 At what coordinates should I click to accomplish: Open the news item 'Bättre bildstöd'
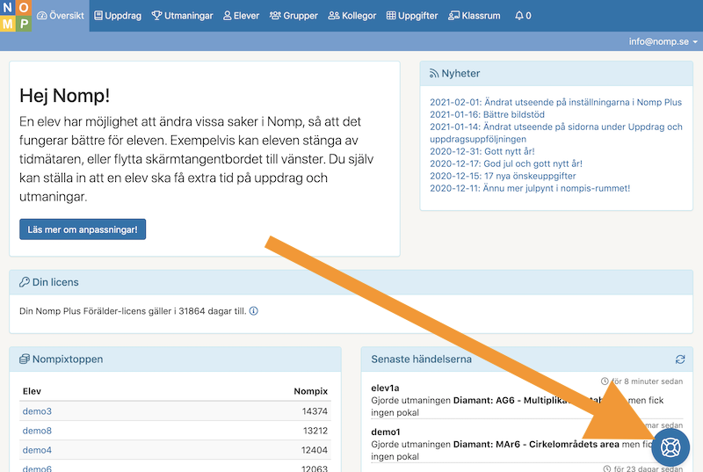tap(488, 114)
